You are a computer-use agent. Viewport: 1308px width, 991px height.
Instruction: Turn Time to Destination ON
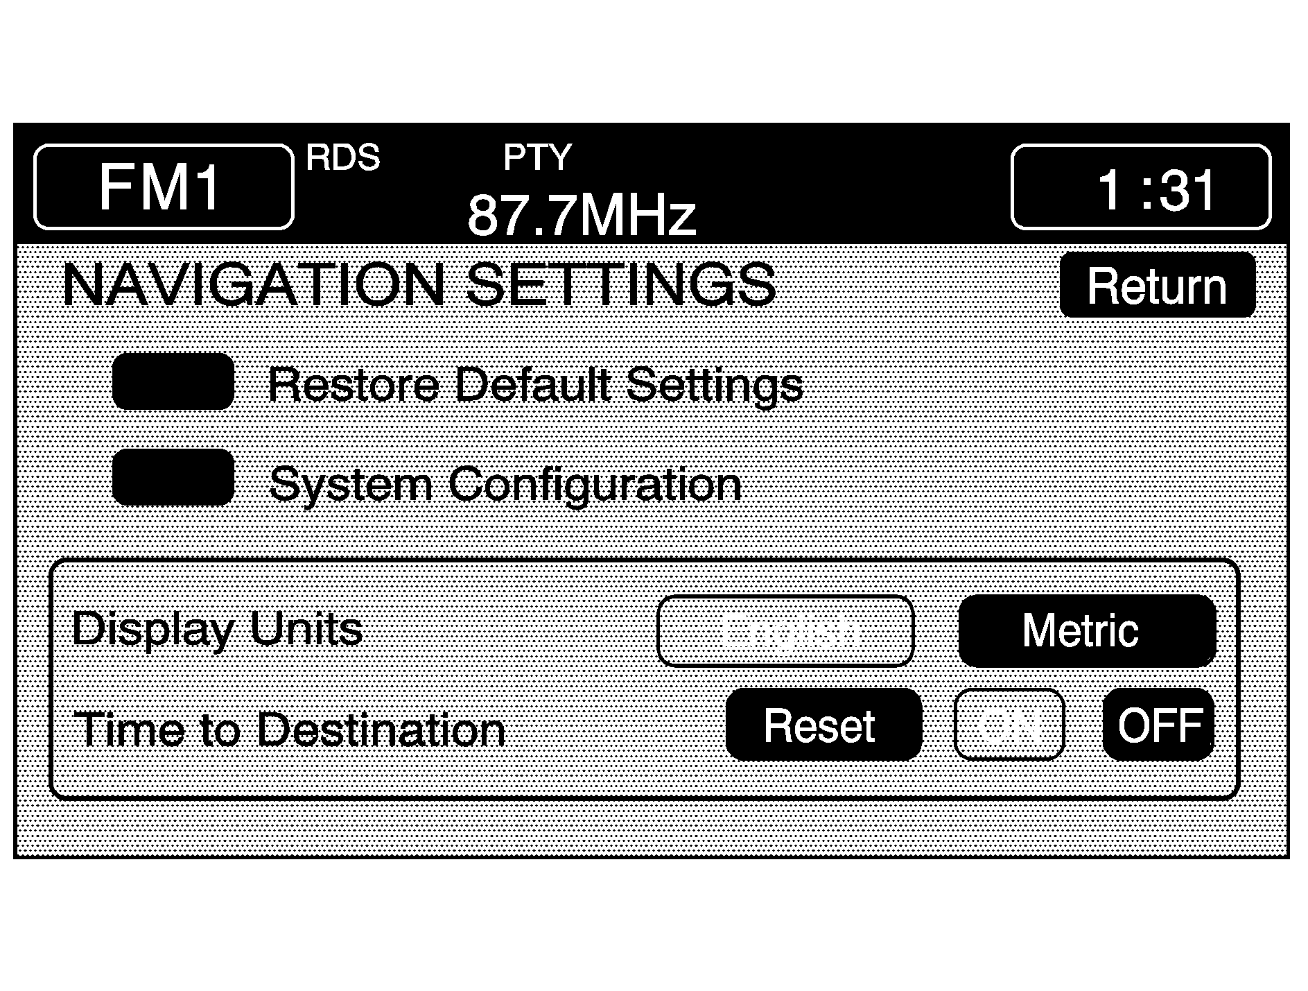(1009, 725)
